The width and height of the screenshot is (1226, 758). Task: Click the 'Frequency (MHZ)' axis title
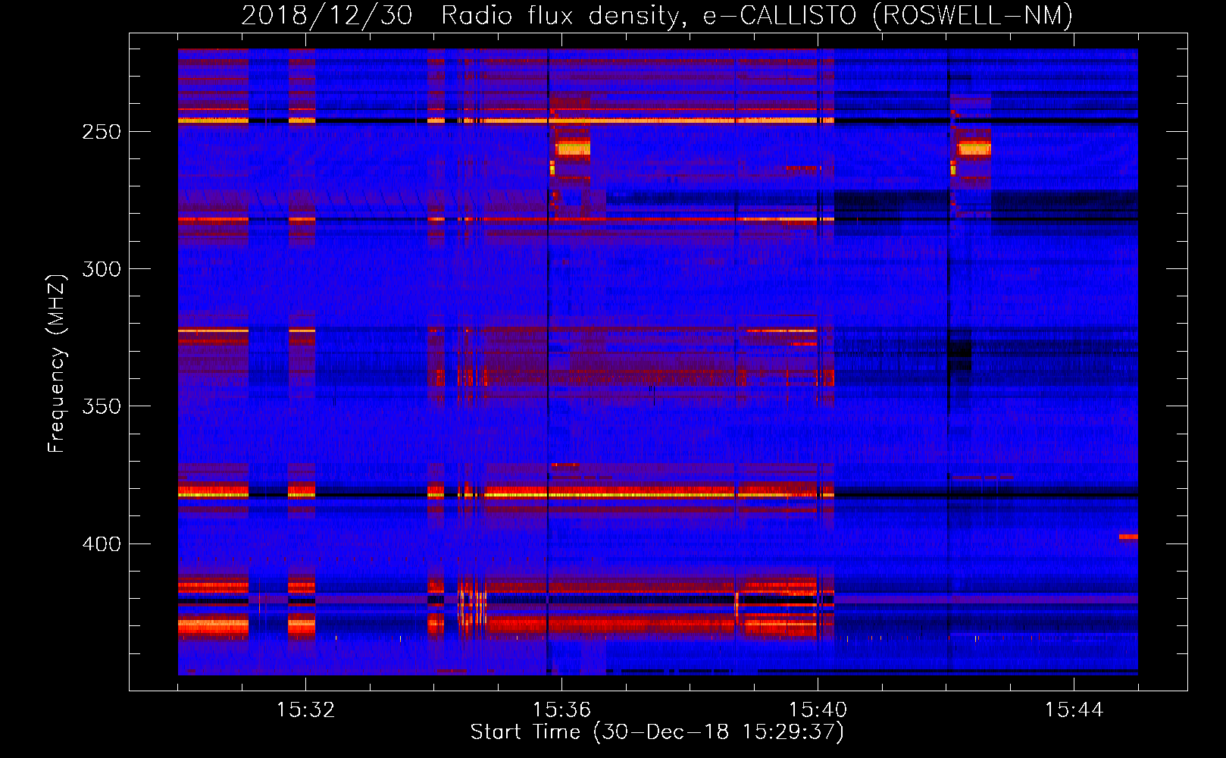click(x=58, y=363)
